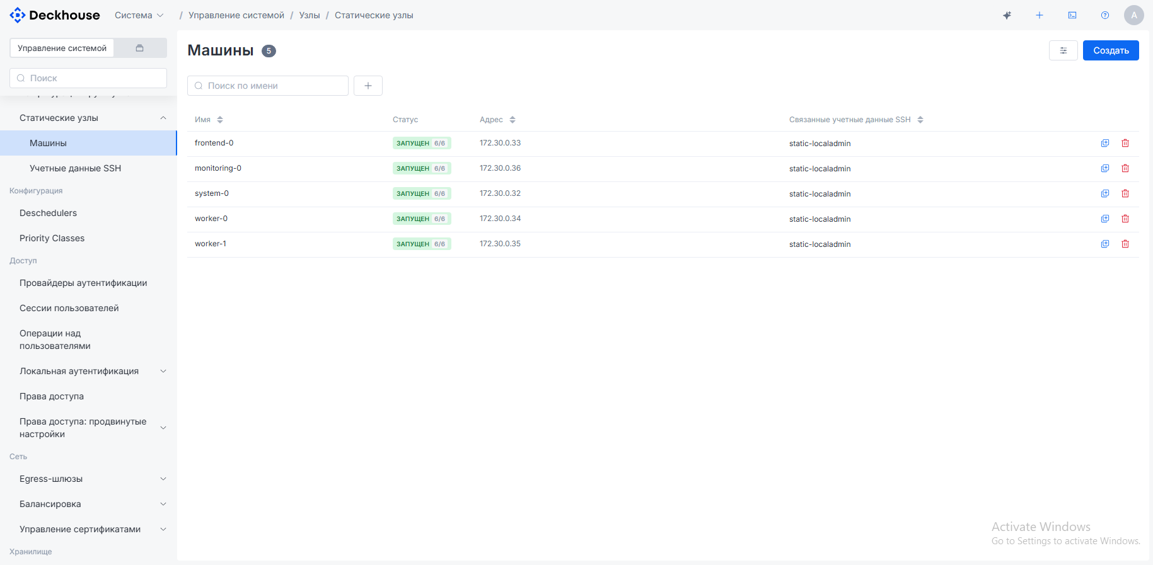Open Машины in sidebar
The height and width of the screenshot is (565, 1153).
click(88, 143)
